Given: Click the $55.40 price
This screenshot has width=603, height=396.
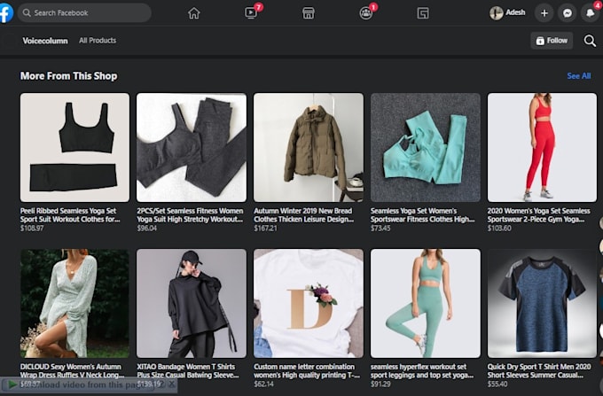Looking at the screenshot, I should pos(497,384).
